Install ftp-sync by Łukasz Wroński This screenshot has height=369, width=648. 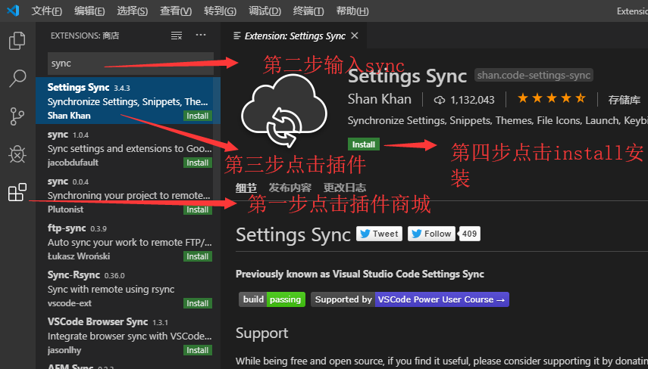(x=198, y=256)
